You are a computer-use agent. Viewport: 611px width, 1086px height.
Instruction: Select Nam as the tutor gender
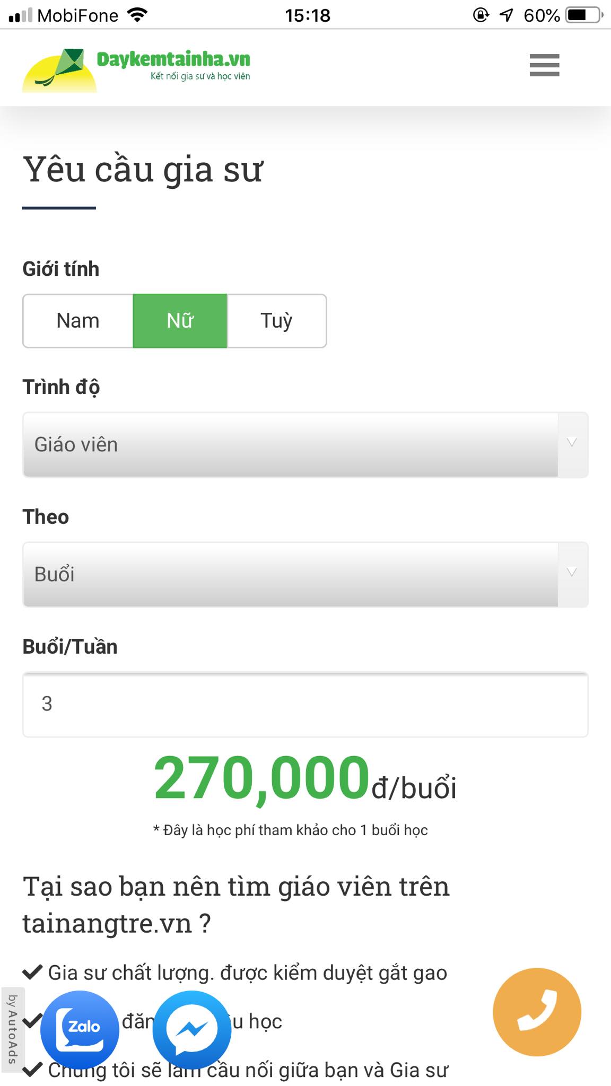pos(77,320)
